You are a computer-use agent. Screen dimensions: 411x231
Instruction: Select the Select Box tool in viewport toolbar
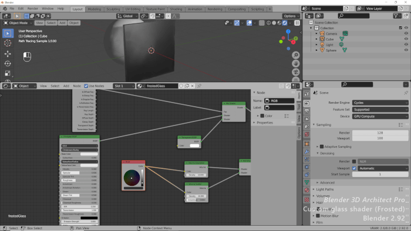pyautogui.click(x=8, y=33)
